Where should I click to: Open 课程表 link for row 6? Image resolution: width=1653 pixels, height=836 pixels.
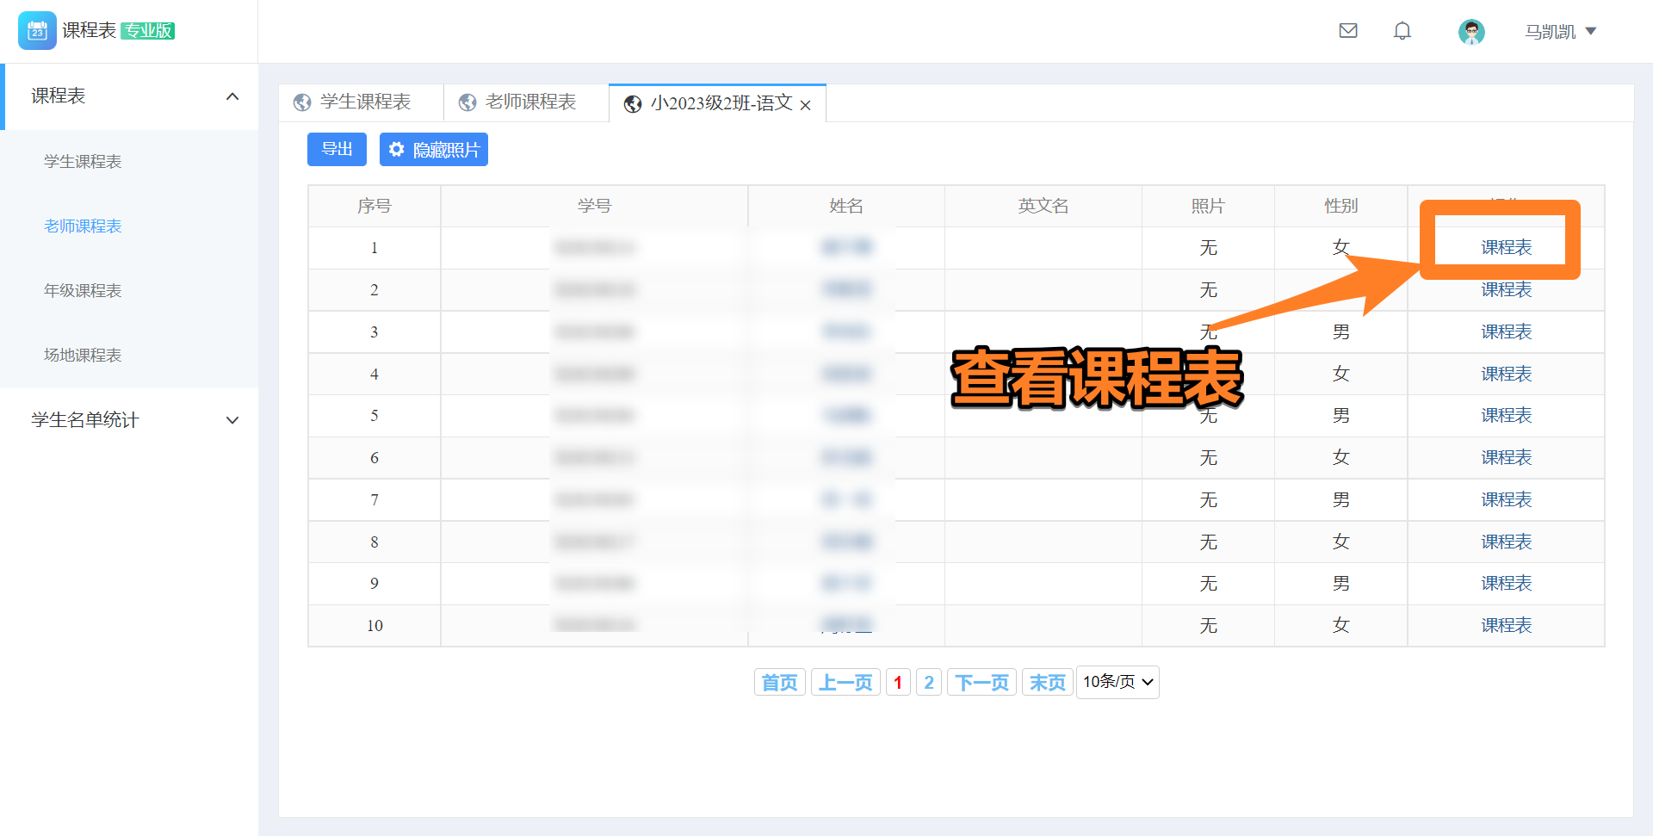pos(1506,458)
